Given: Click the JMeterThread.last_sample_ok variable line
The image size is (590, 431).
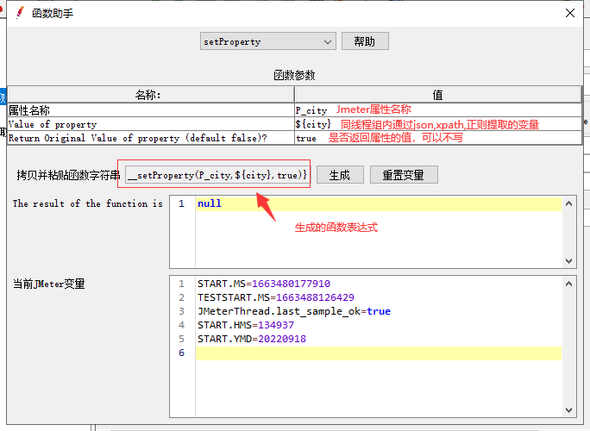Looking at the screenshot, I should click(293, 311).
